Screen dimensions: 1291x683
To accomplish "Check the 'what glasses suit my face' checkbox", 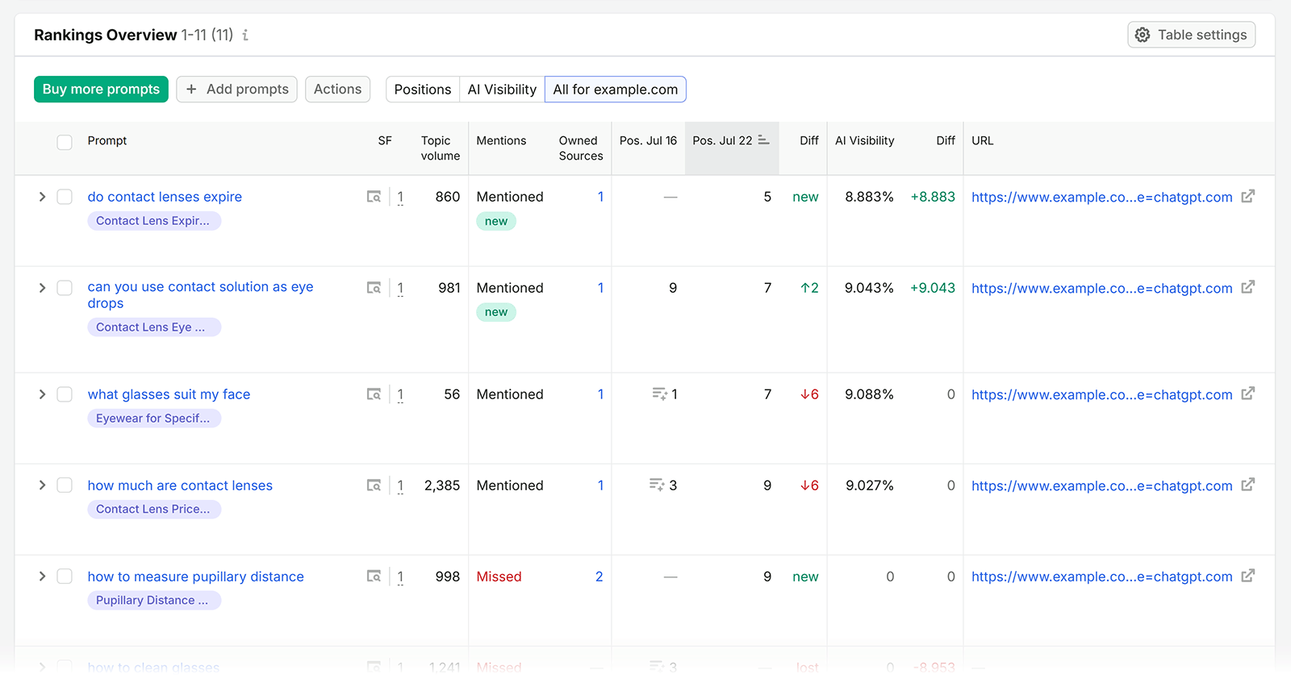I will pyautogui.click(x=65, y=394).
